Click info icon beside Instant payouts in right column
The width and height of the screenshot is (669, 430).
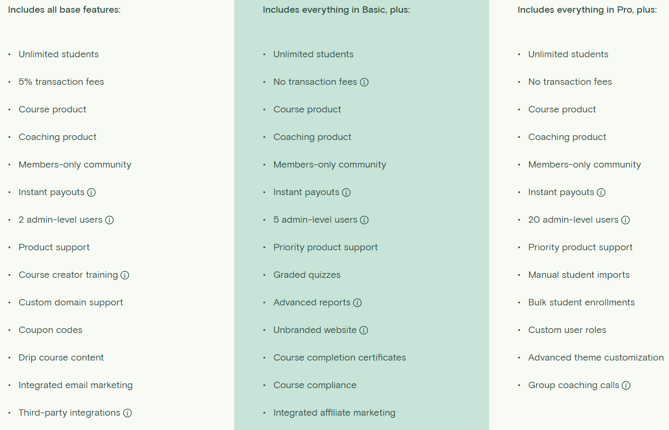click(x=601, y=192)
